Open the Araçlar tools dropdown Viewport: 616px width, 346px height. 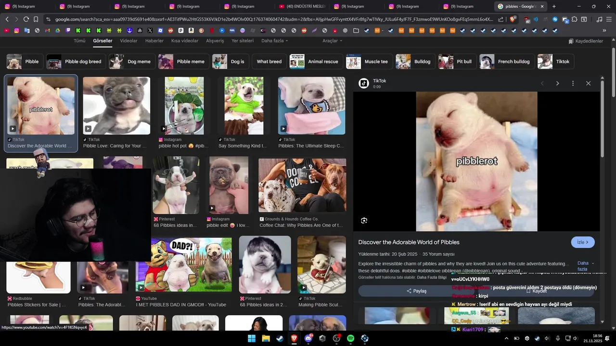(332, 41)
